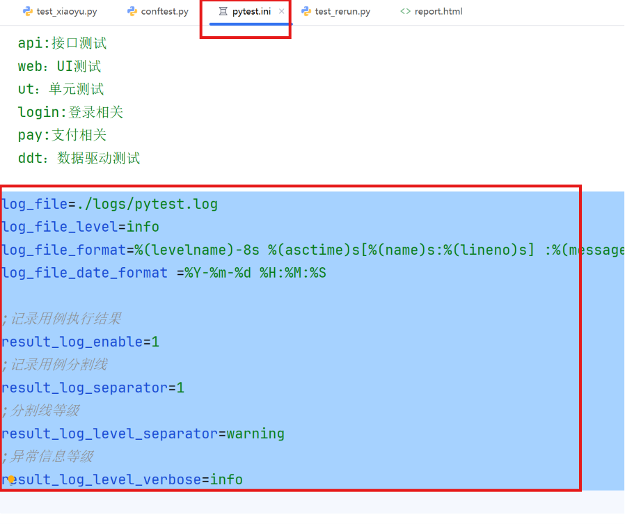Click the line 'result_log_level_separator=warning'
This screenshot has width=625, height=524.
[x=143, y=434]
